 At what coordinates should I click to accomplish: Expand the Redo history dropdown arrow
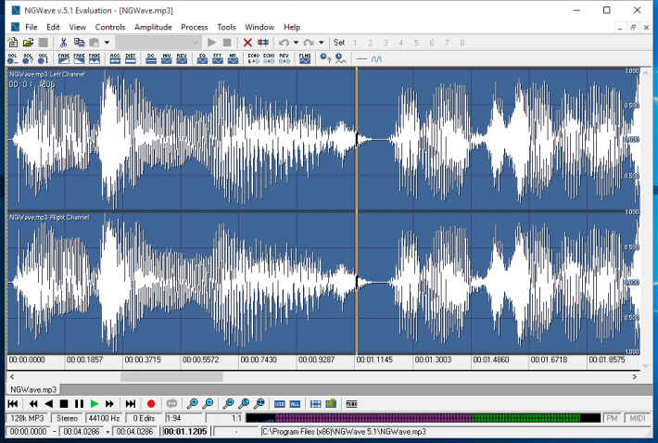click(x=321, y=43)
